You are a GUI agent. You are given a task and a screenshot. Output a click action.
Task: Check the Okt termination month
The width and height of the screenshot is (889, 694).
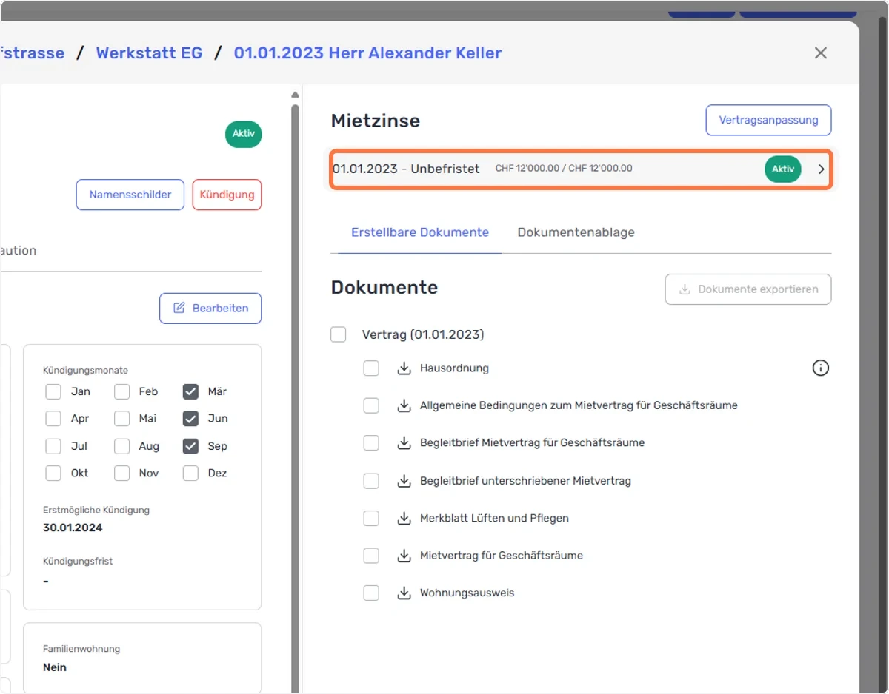tap(53, 474)
